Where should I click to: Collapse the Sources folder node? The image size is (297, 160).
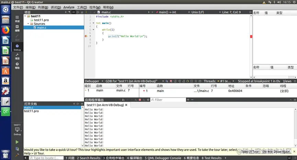(28, 24)
